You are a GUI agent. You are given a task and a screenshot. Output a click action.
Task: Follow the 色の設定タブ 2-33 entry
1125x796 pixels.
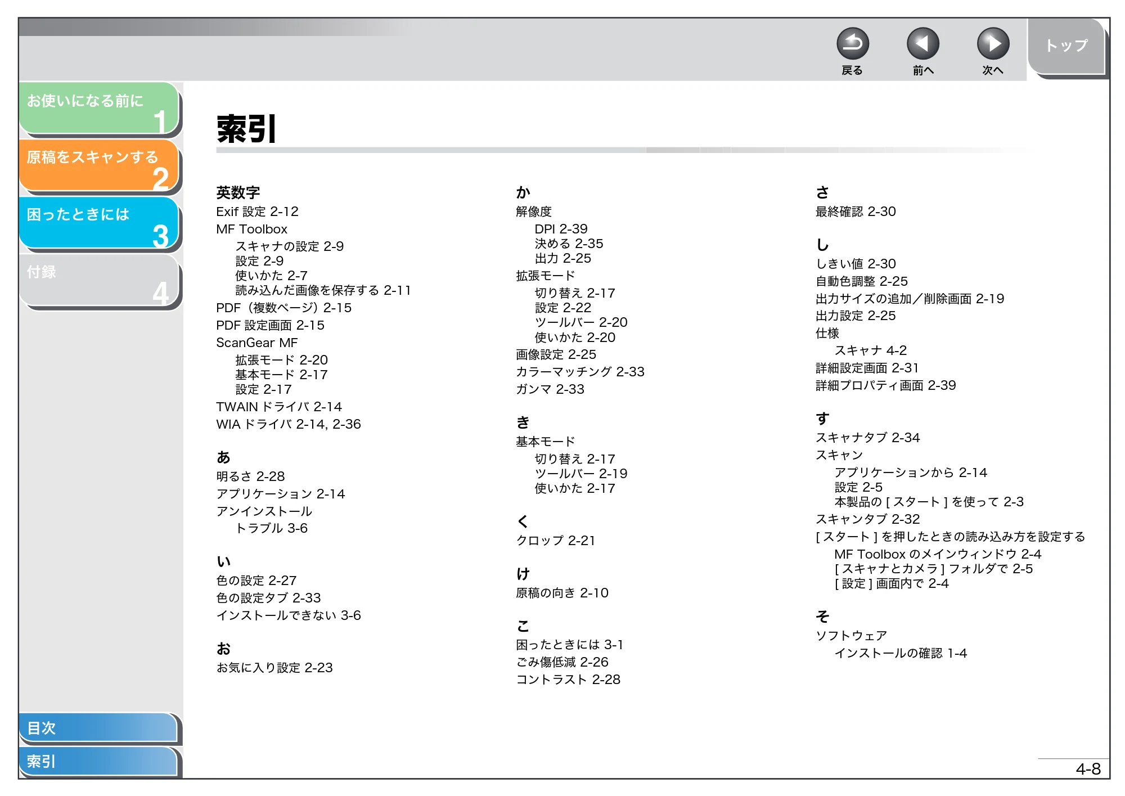pyautogui.click(x=268, y=598)
